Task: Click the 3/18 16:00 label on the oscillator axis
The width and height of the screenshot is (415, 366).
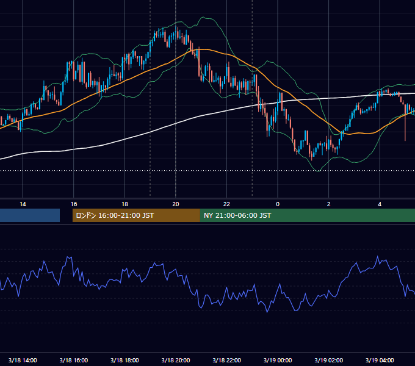Action: [74, 360]
